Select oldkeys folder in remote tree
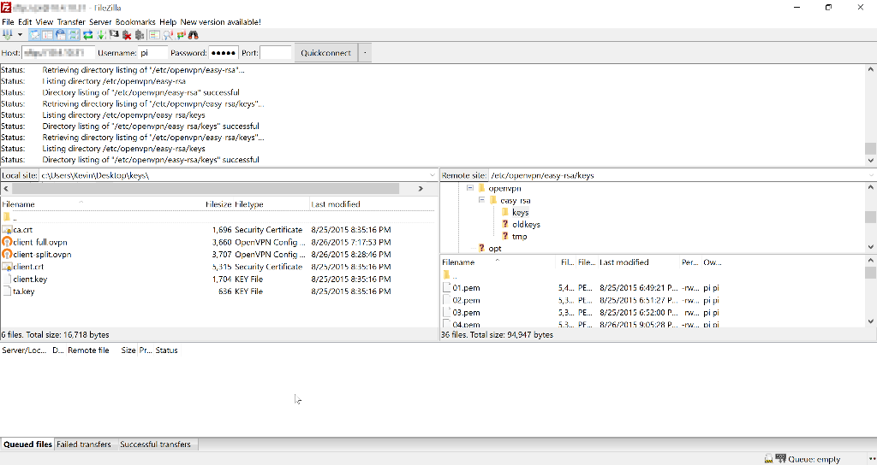This screenshot has height=465, width=877. [526, 225]
